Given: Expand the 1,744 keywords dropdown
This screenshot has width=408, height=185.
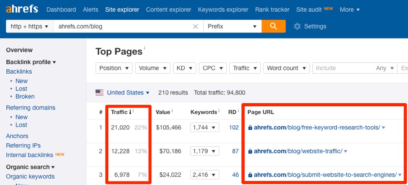Looking at the screenshot, I should pos(205,128).
